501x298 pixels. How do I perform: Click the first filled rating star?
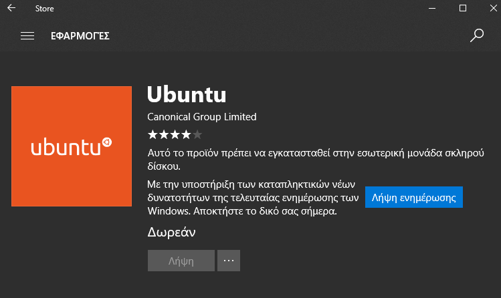tap(153, 135)
